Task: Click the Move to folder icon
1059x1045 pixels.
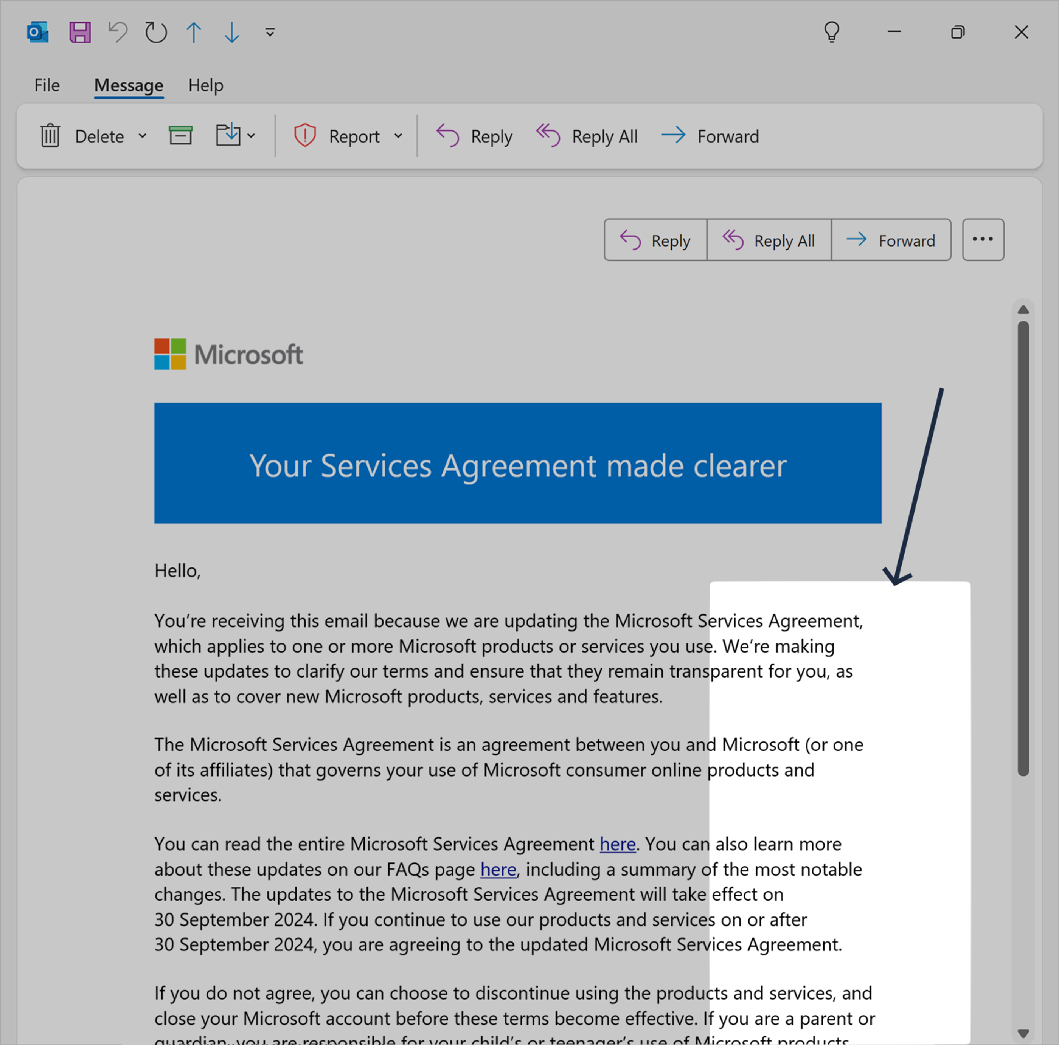Action: click(x=228, y=135)
